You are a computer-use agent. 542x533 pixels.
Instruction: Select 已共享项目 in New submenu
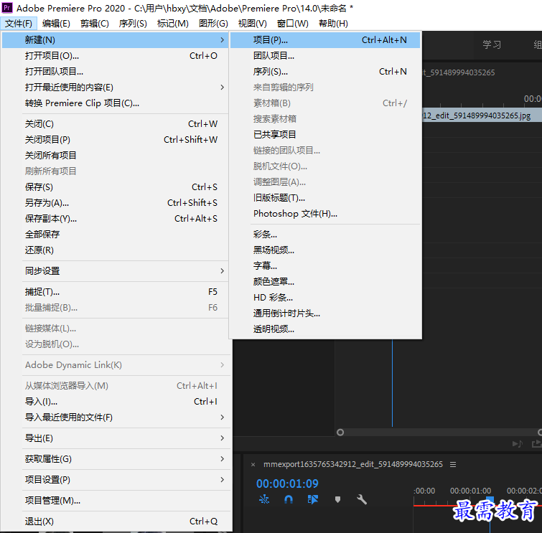click(x=325, y=135)
